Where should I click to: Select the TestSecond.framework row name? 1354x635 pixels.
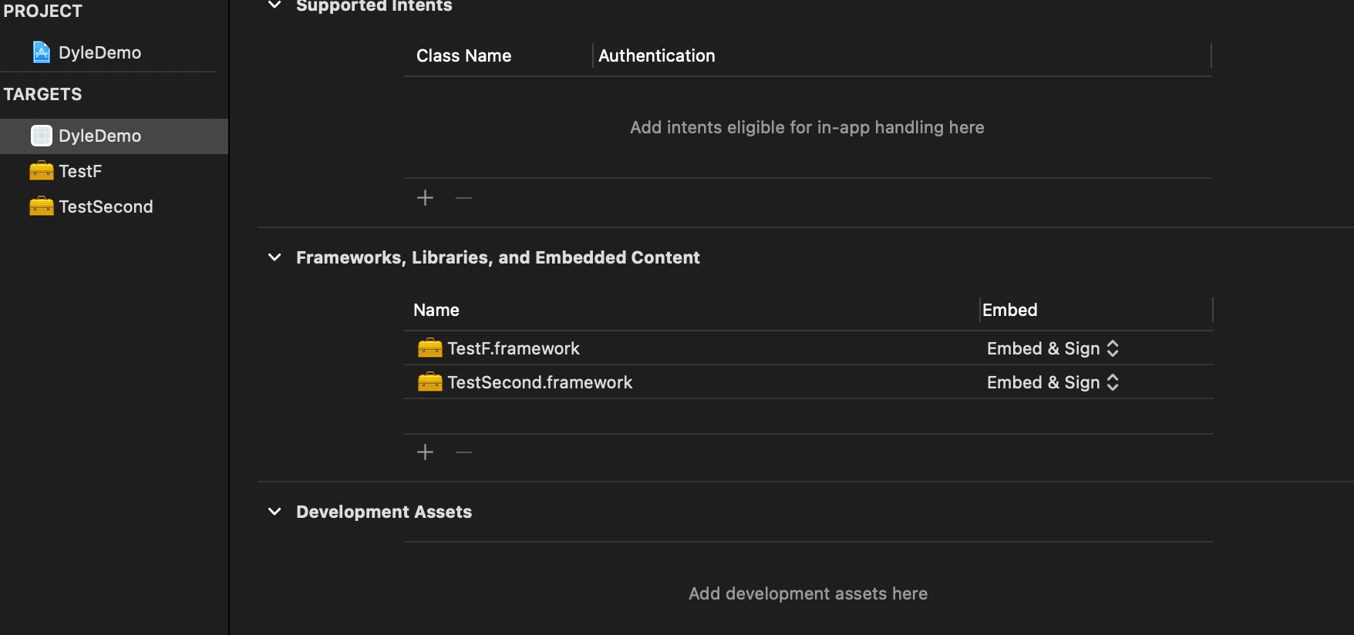pos(540,382)
